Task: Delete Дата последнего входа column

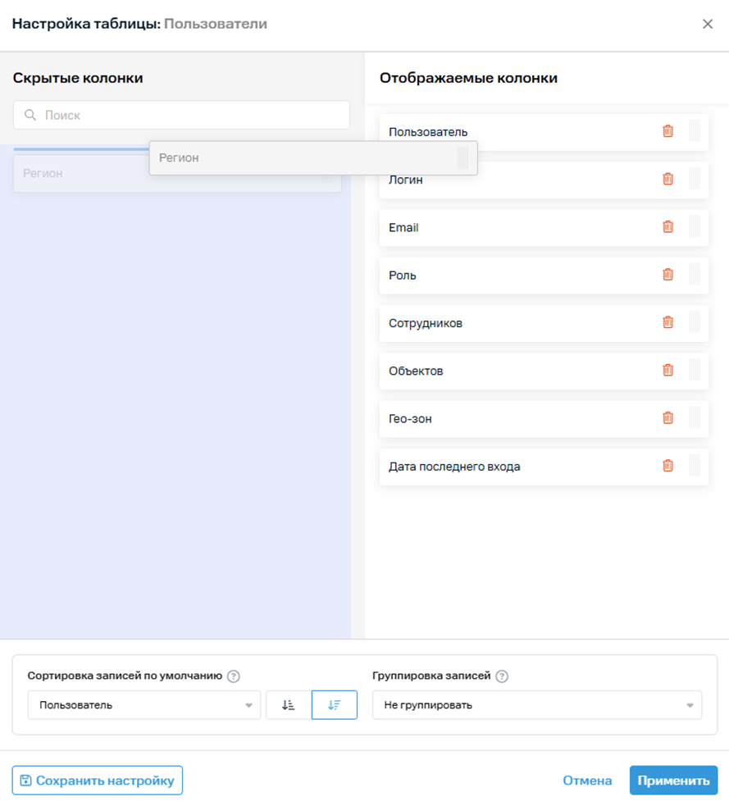Action: click(667, 466)
